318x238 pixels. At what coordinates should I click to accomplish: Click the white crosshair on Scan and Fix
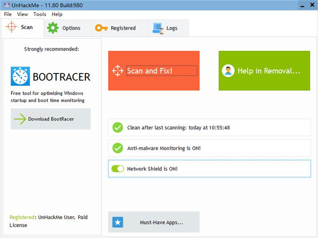(118, 71)
